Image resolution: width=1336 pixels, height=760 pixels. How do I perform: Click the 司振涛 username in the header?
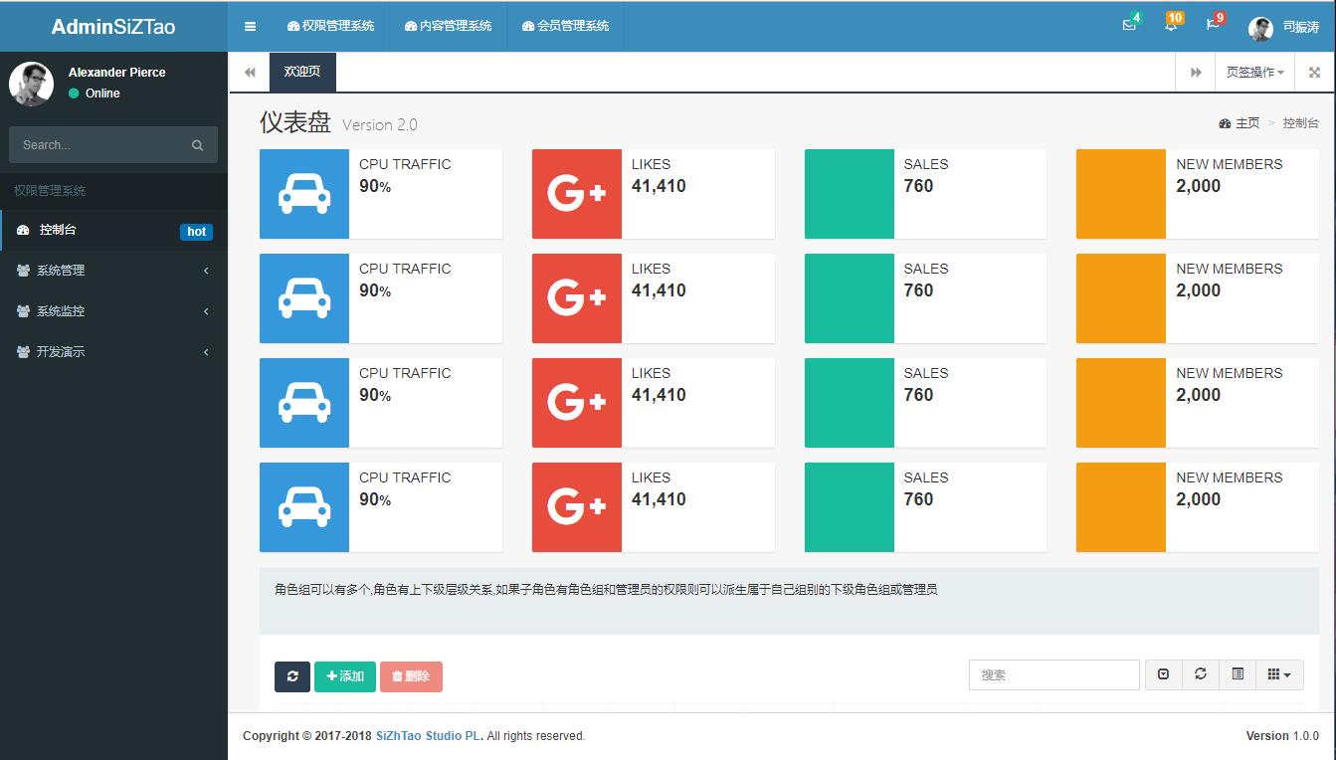tap(1301, 27)
